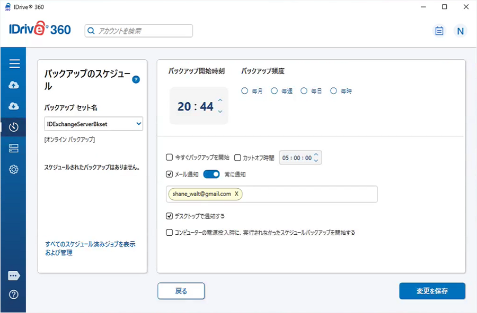Open the help question mark in sidebar
The image size is (477, 313).
[x=14, y=294]
